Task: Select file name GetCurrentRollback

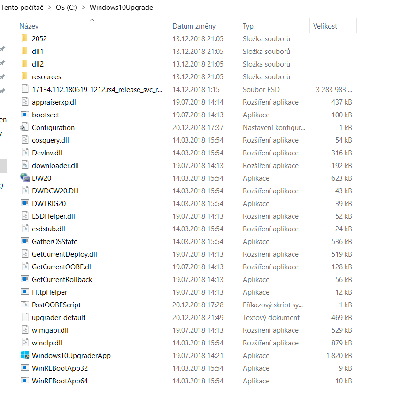Action: [x=62, y=279]
